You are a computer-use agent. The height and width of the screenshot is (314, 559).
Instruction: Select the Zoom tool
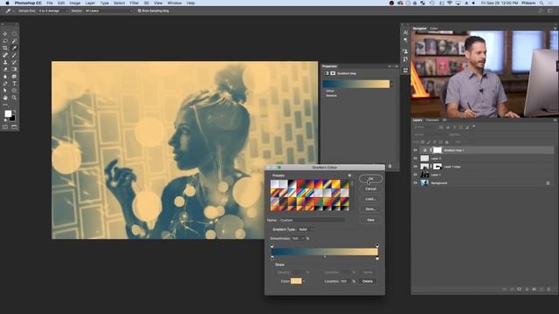[x=14, y=98]
